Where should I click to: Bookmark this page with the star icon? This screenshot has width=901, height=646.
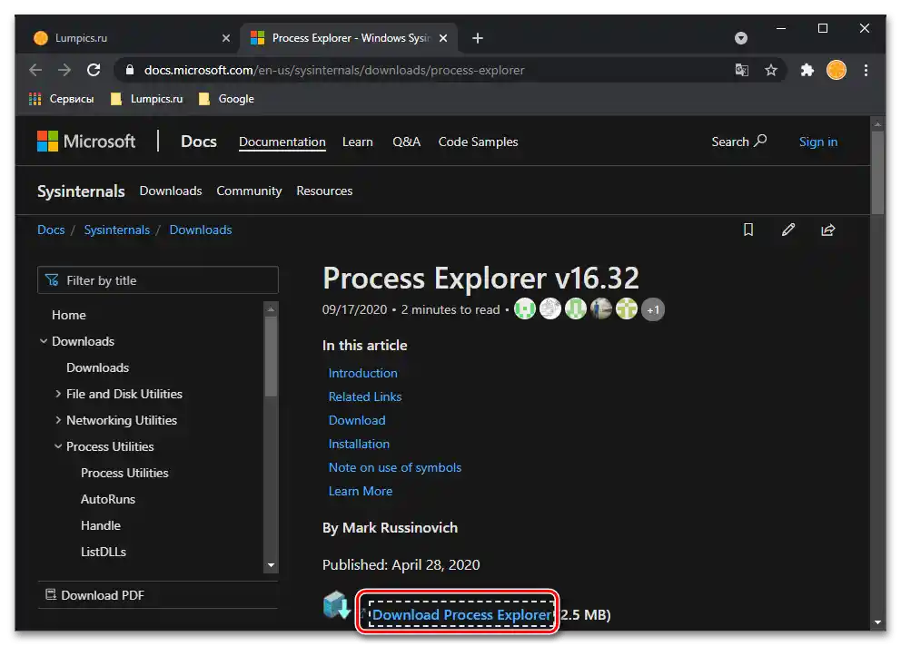pos(771,70)
